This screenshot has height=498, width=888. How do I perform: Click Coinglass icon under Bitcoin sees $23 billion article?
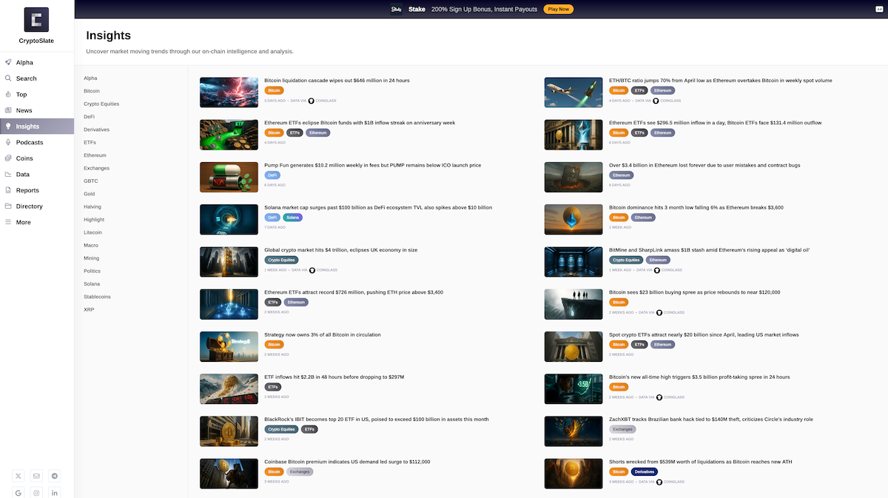click(659, 312)
